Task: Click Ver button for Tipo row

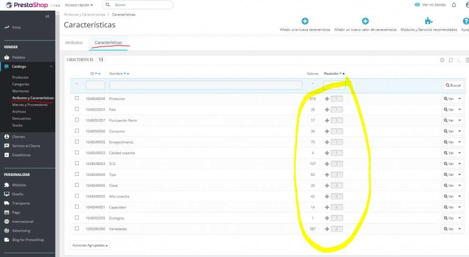Action: (x=449, y=175)
